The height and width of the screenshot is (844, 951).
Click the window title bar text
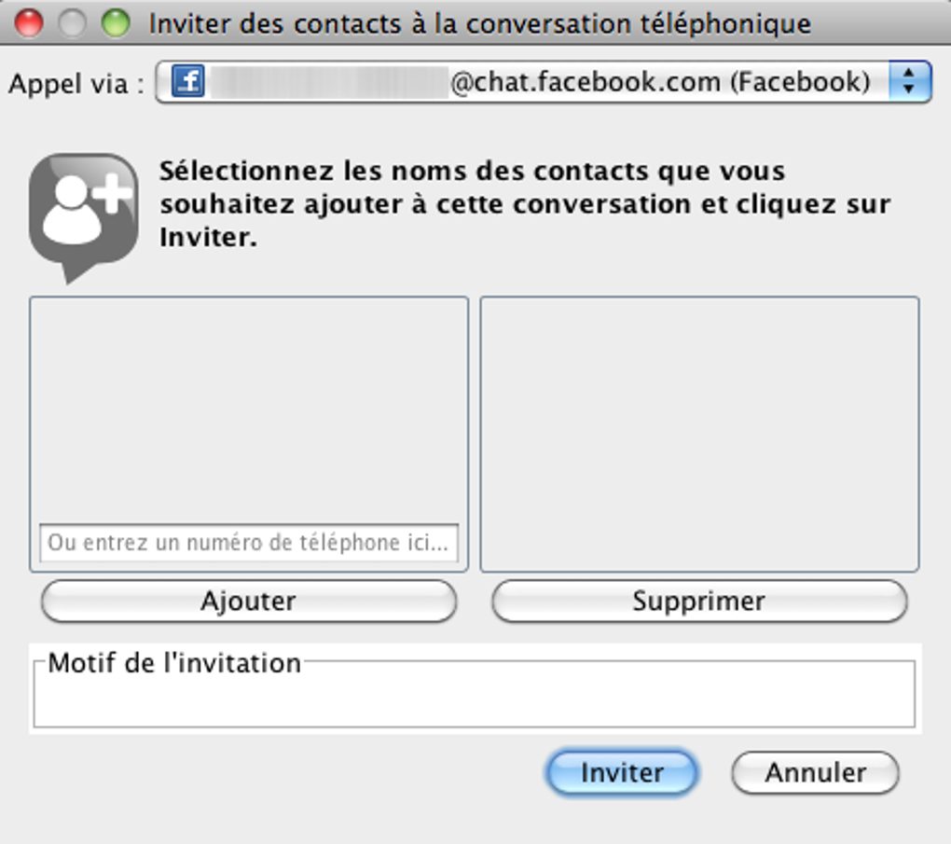tap(480, 23)
